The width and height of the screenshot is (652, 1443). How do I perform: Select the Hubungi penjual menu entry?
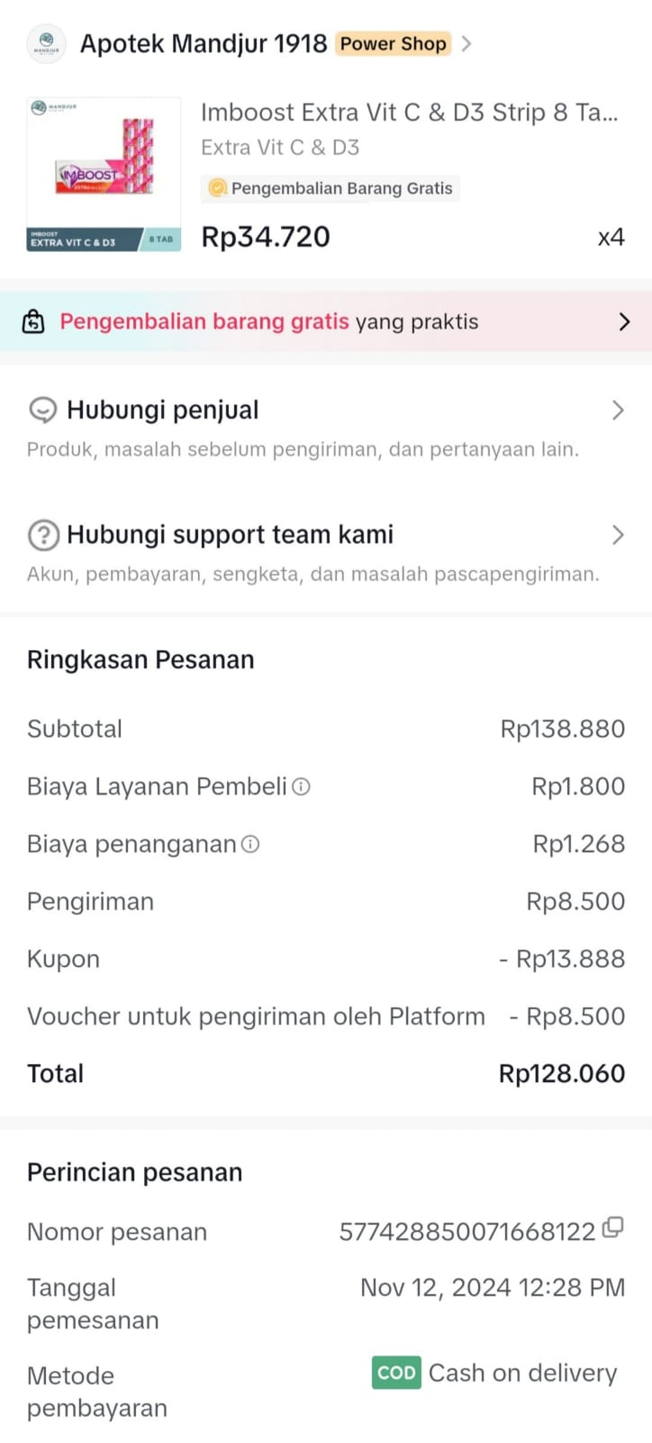coord(163,410)
